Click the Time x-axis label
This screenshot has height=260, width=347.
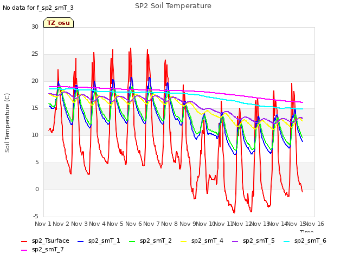(307, 231)
